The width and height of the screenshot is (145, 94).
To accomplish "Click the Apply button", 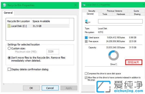I will click(69, 88).
